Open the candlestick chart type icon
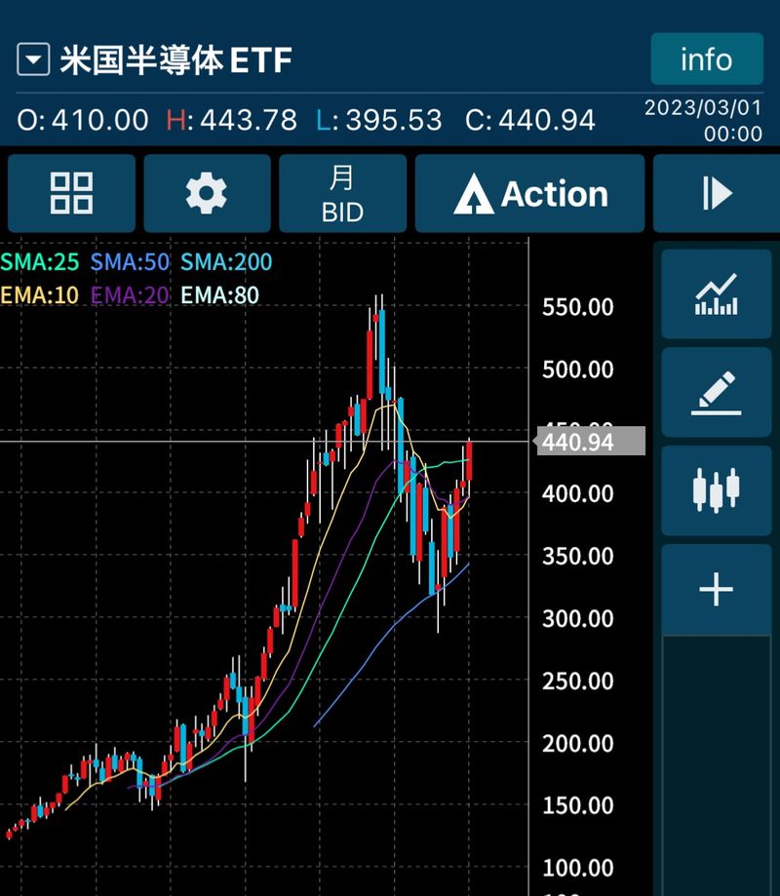 pyautogui.click(x=716, y=490)
